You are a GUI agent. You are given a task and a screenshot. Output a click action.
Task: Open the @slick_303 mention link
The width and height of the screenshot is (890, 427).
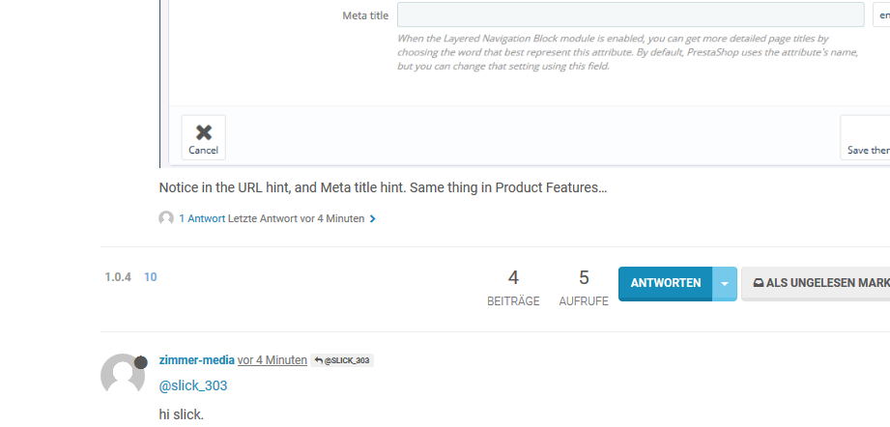pyautogui.click(x=193, y=385)
